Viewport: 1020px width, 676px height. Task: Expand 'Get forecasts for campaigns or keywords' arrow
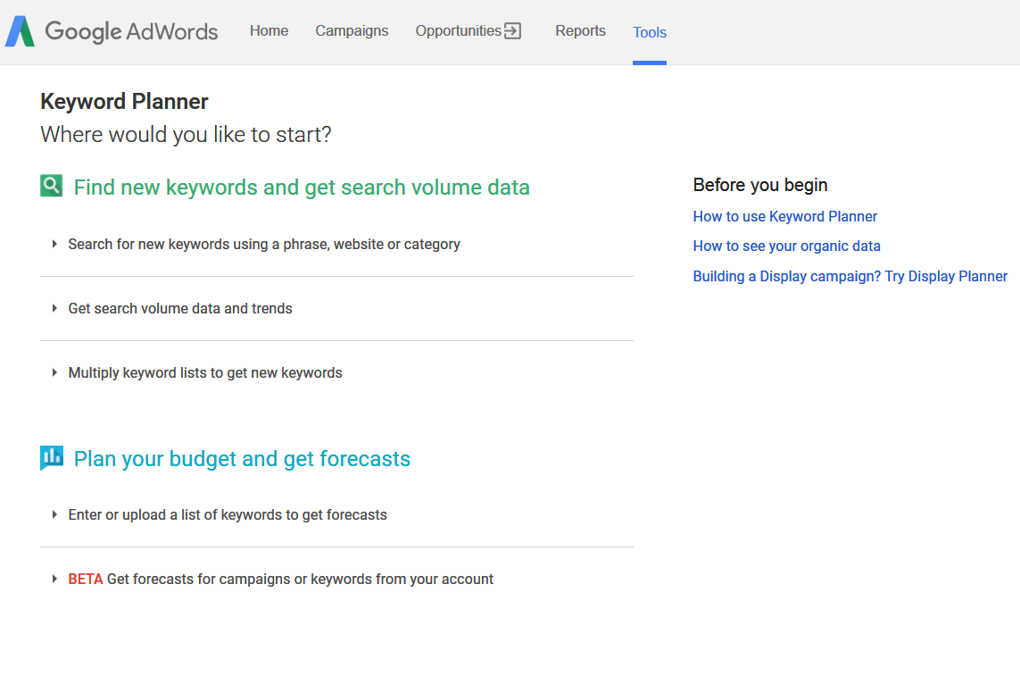(54, 579)
